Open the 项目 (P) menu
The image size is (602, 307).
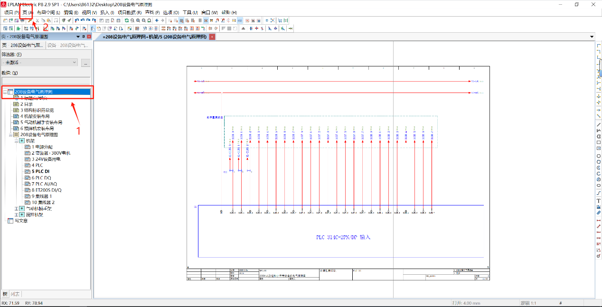[x=11, y=12]
